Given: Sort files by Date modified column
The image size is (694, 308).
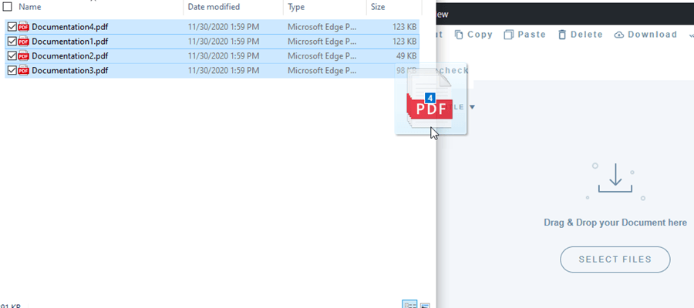Looking at the screenshot, I should [x=214, y=7].
